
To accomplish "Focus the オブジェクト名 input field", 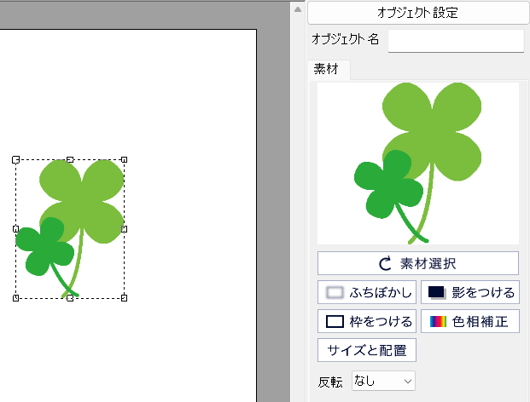I will tap(456, 41).
